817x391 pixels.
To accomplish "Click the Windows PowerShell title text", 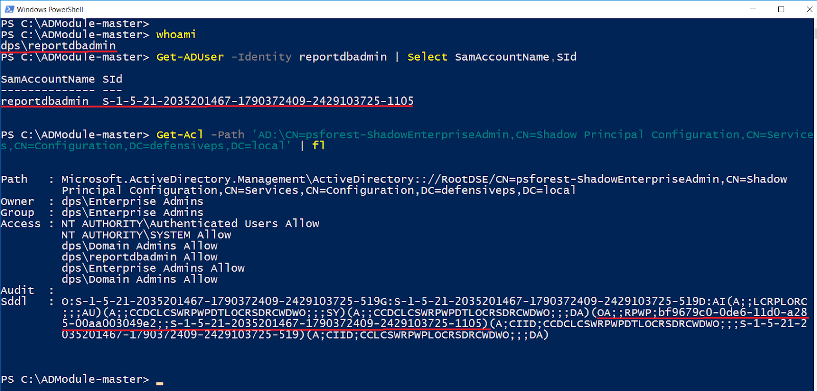I will (x=50, y=9).
